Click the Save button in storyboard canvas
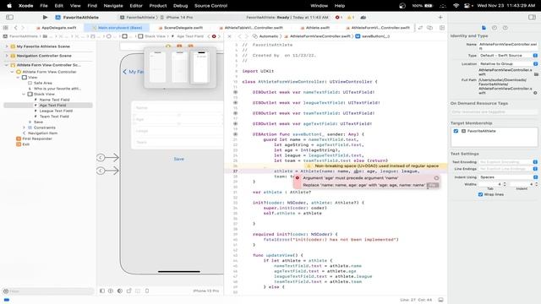Screen dimensions: 541x304 click(178, 159)
